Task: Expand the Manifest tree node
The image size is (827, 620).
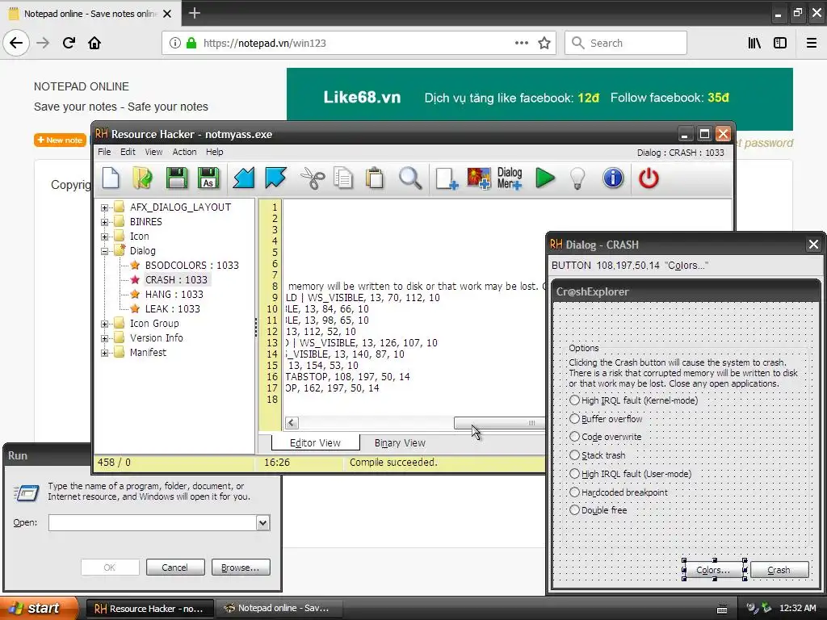Action: [x=104, y=353]
